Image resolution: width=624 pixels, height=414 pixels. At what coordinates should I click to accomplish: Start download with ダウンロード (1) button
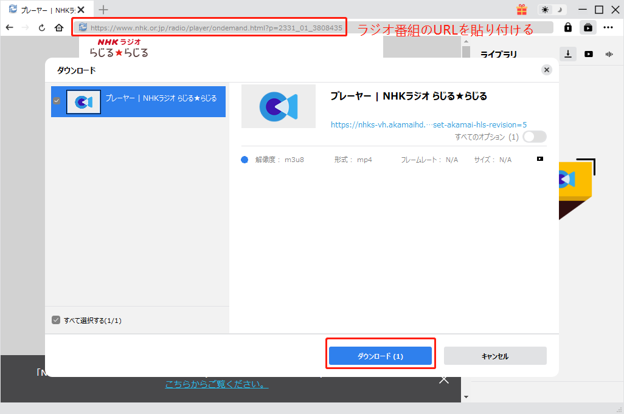[x=380, y=356]
